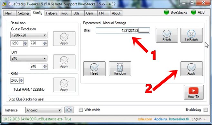Image resolution: width=212 pixels, height=125 pixels.
Task: Open the 4pda.ru link
Action: (160, 119)
